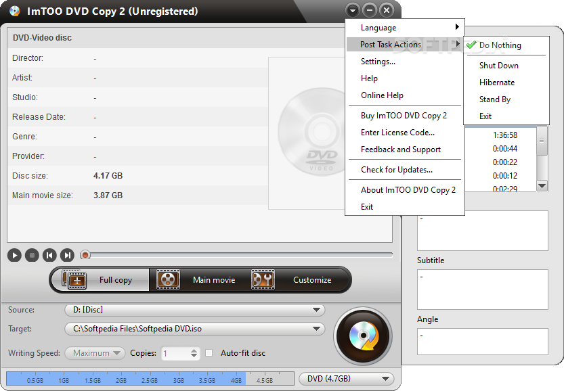The image size is (564, 391).
Task: Open Feedback and Support menu entry
Action: pyautogui.click(x=405, y=149)
